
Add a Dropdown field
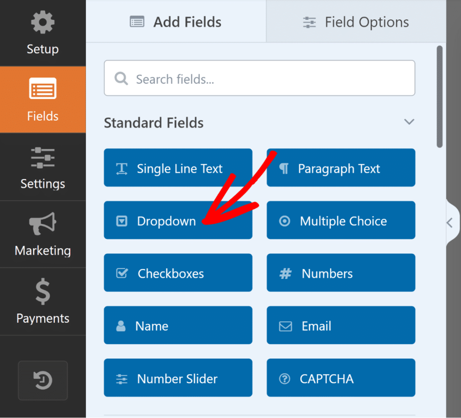[x=178, y=221]
